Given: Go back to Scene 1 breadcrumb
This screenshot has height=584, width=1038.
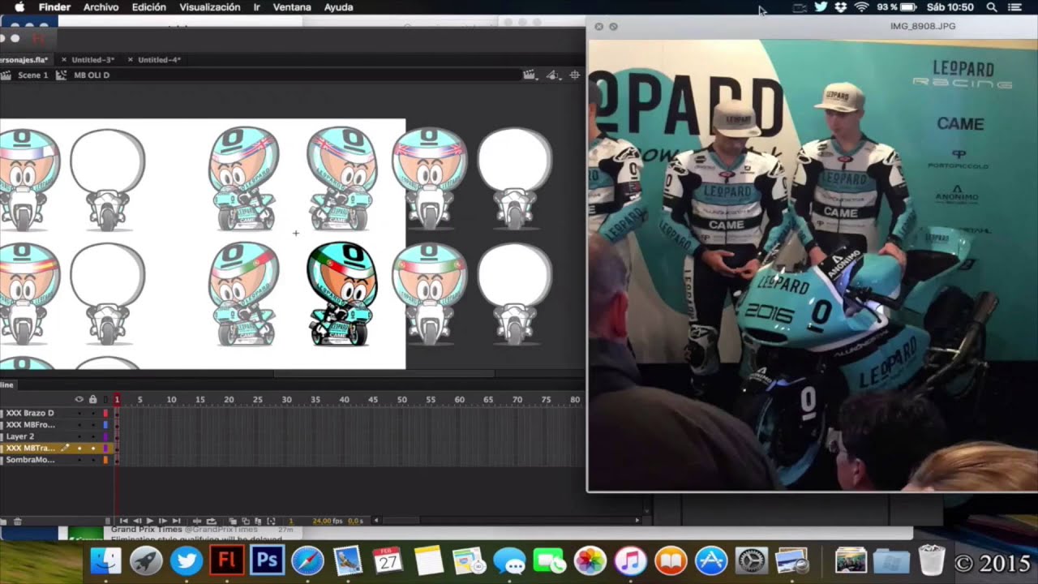Looking at the screenshot, I should coord(32,75).
